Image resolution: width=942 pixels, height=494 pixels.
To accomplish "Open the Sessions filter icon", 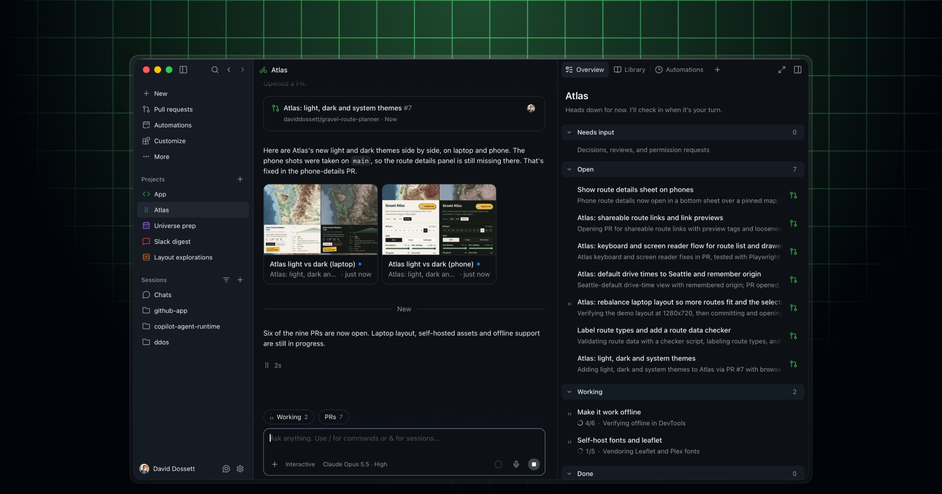I will 226,280.
